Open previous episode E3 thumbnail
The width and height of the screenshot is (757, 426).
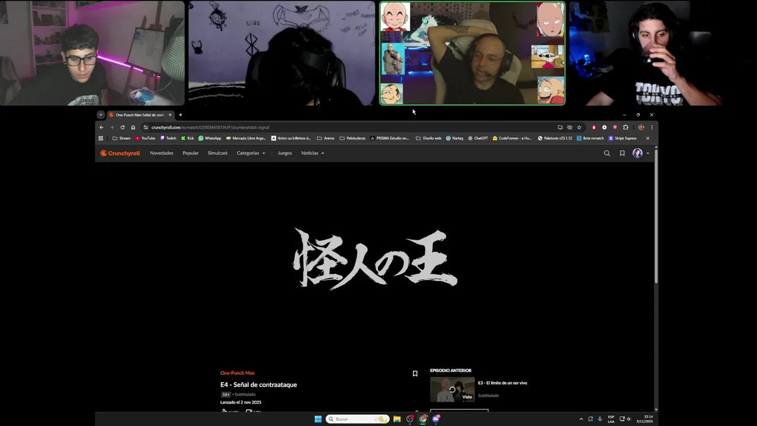[452, 389]
